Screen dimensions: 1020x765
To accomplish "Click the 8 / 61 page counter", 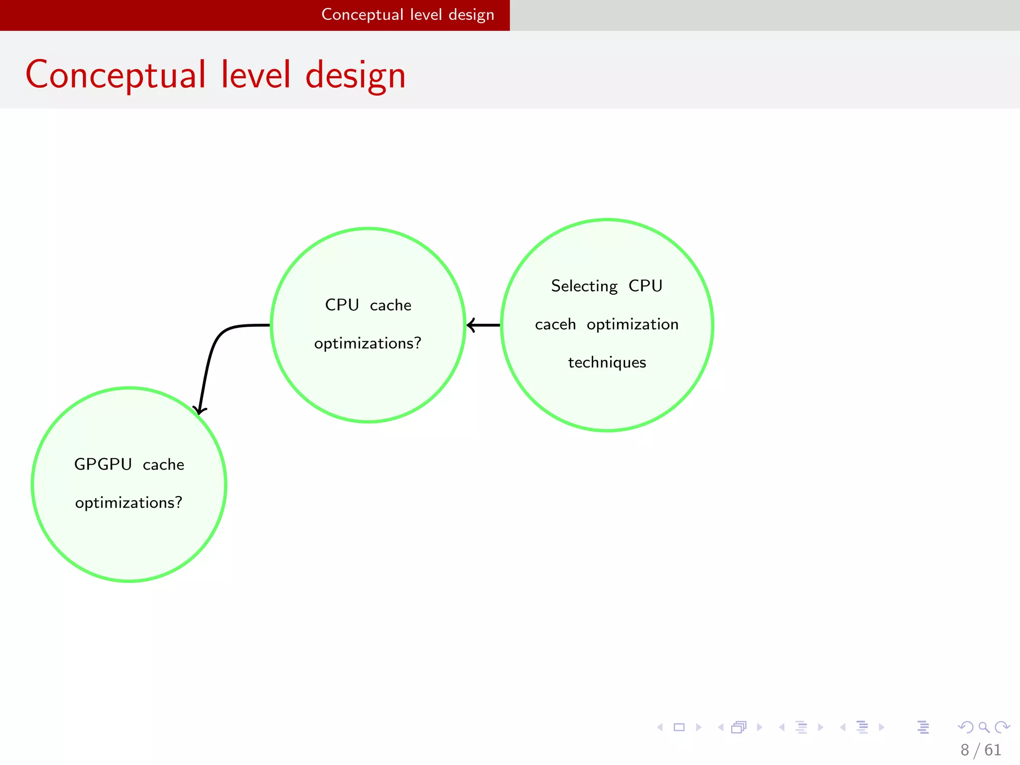I will click(980, 750).
